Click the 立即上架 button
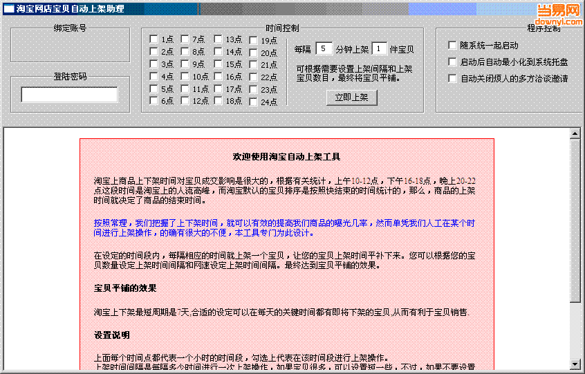This screenshot has width=585, height=374. pos(351,97)
